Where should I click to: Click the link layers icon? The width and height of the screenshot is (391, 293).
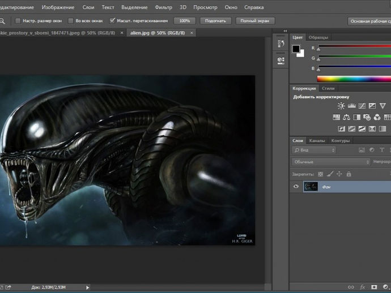coord(351,287)
